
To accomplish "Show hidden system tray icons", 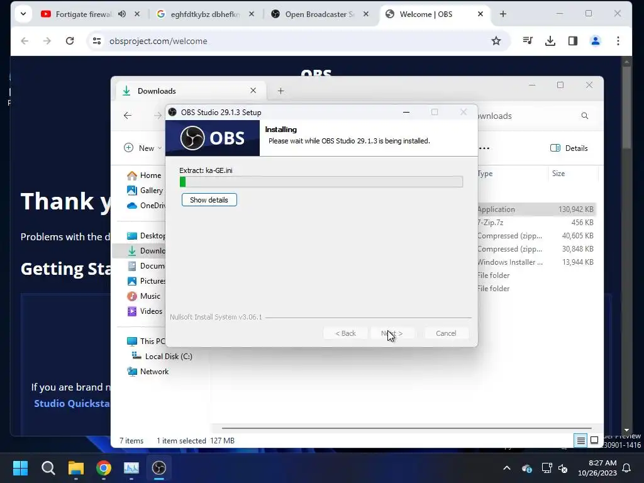I will click(507, 468).
